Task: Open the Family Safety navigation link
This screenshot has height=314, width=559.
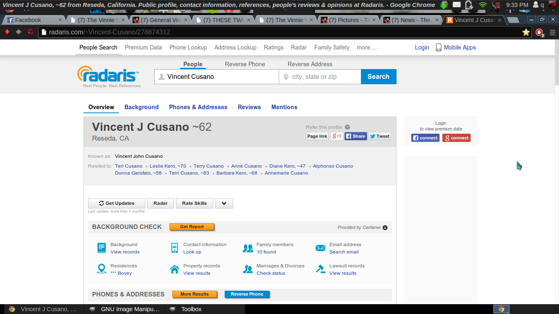Action: pos(332,47)
